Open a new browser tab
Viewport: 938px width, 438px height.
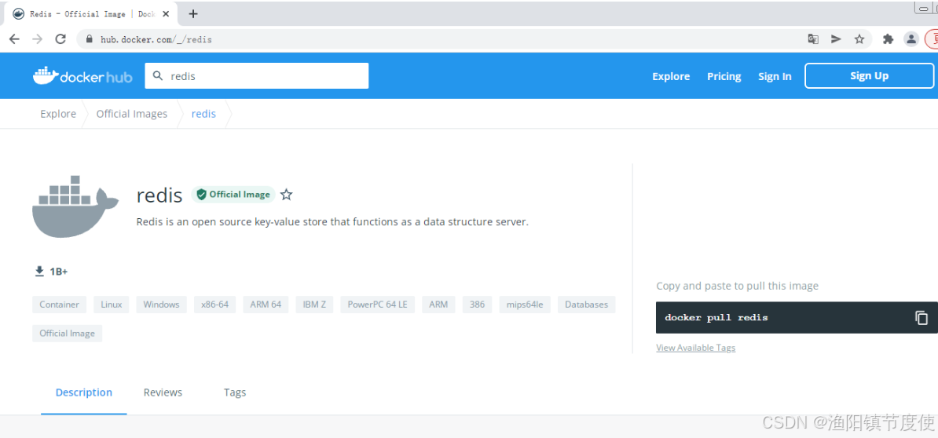[x=193, y=14]
